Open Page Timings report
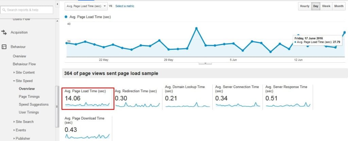The width and height of the screenshot is (348, 141). click(x=29, y=97)
